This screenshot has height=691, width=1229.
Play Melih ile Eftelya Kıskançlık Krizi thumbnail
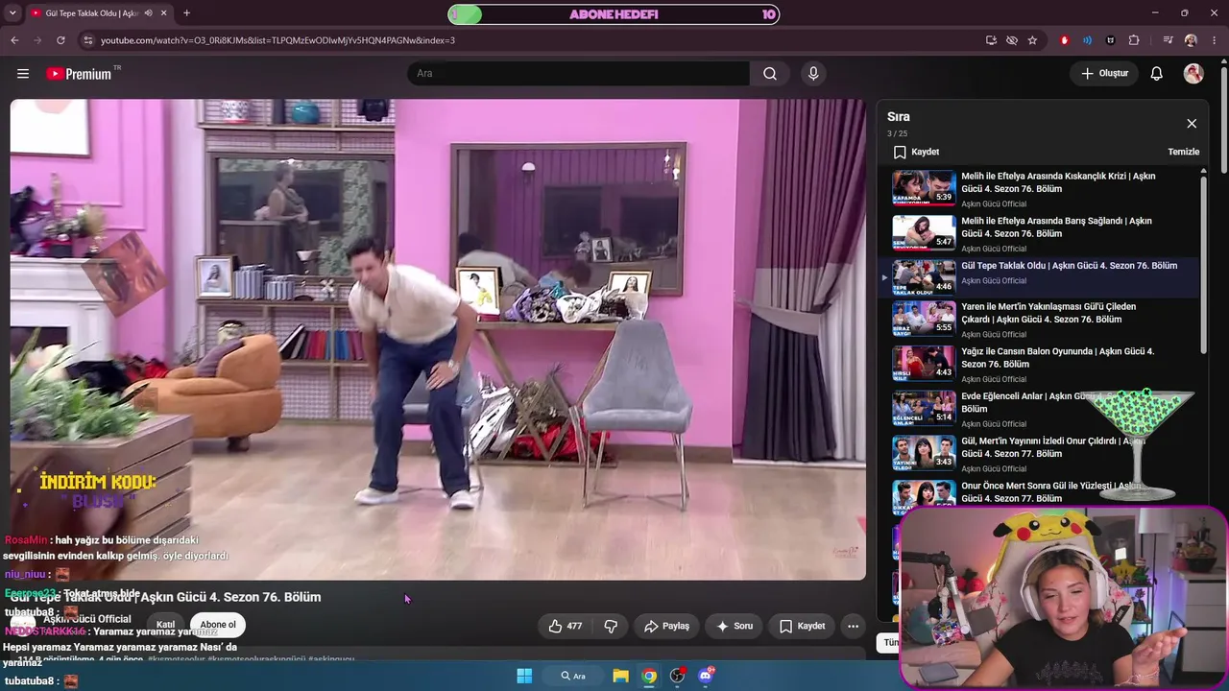924,188
